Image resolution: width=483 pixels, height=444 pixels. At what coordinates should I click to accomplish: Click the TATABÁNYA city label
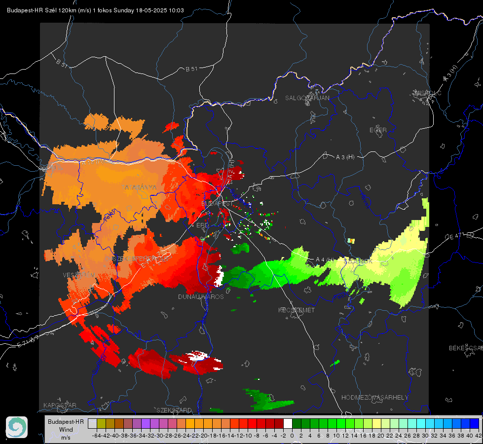tap(139, 187)
